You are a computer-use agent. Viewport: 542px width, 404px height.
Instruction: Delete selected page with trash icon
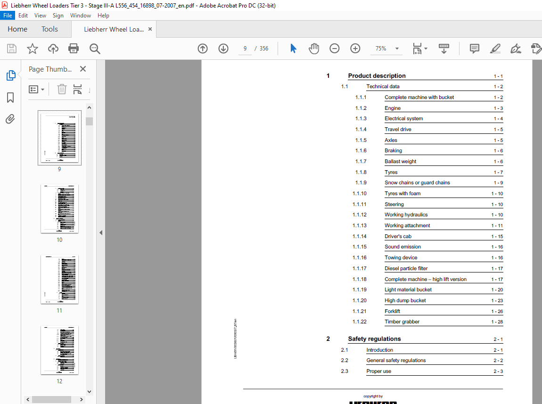pyautogui.click(x=62, y=90)
